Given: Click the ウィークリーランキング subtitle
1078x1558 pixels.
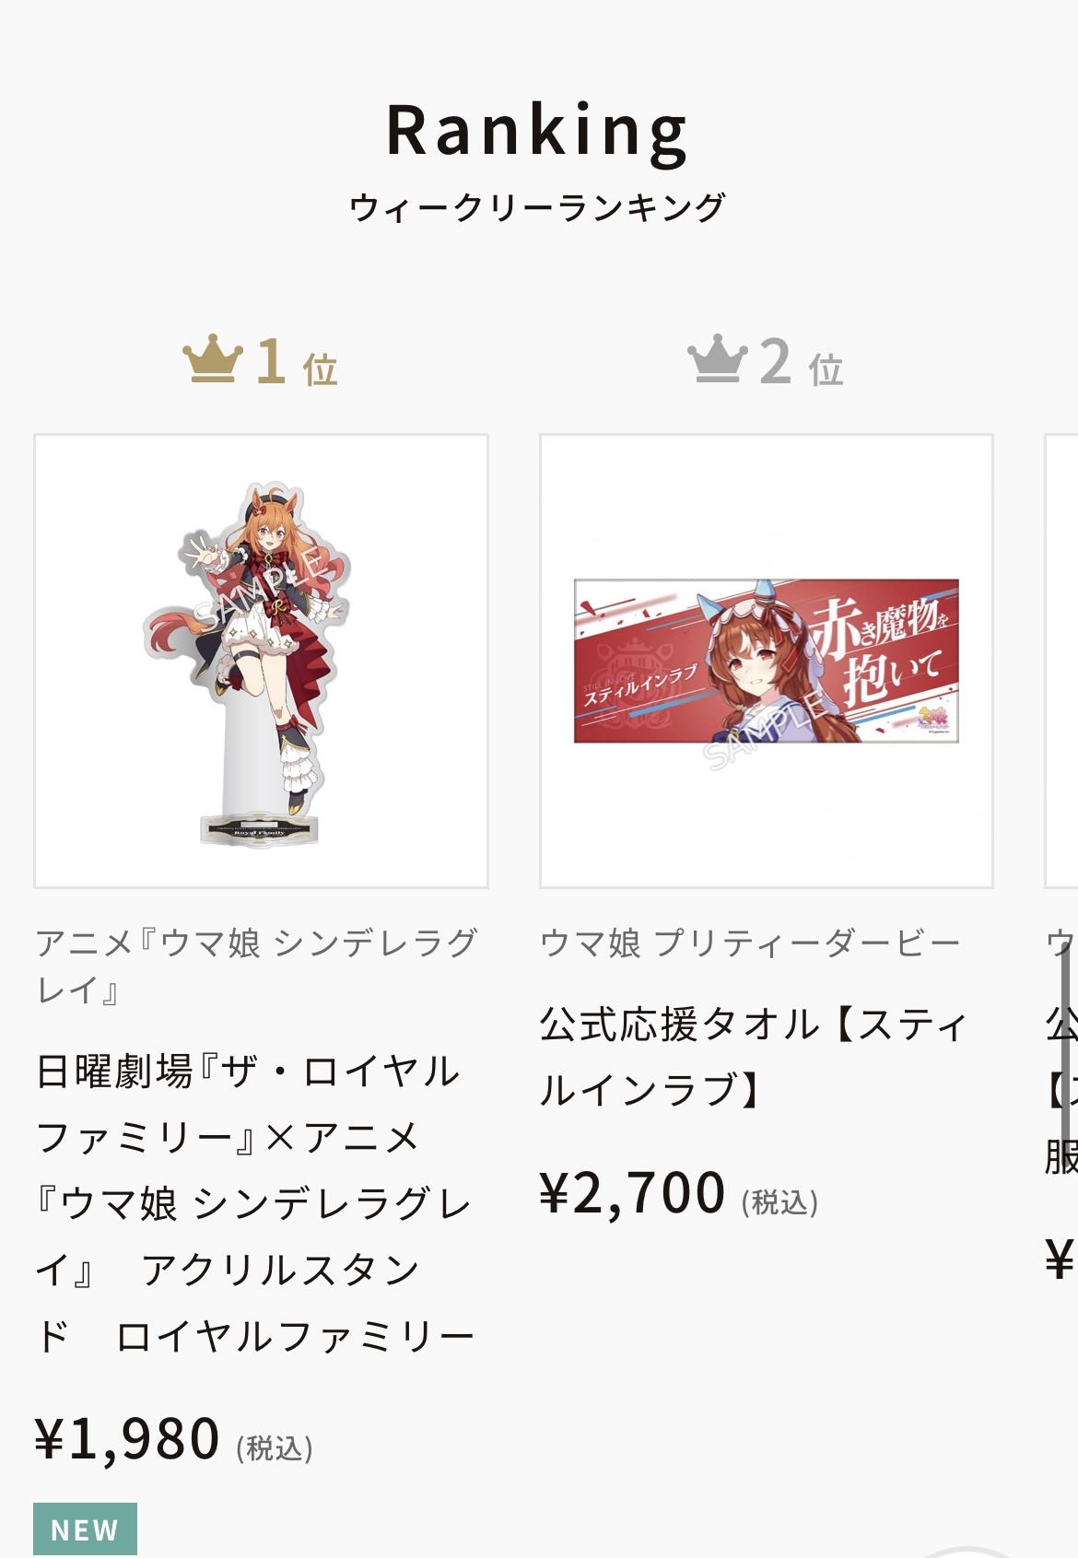Looking at the screenshot, I should tap(537, 207).
